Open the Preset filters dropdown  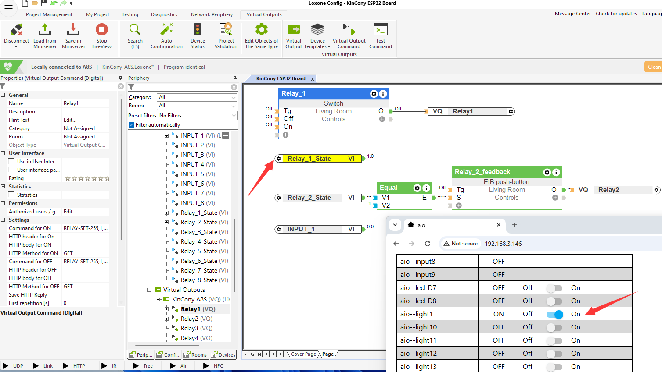[197, 116]
